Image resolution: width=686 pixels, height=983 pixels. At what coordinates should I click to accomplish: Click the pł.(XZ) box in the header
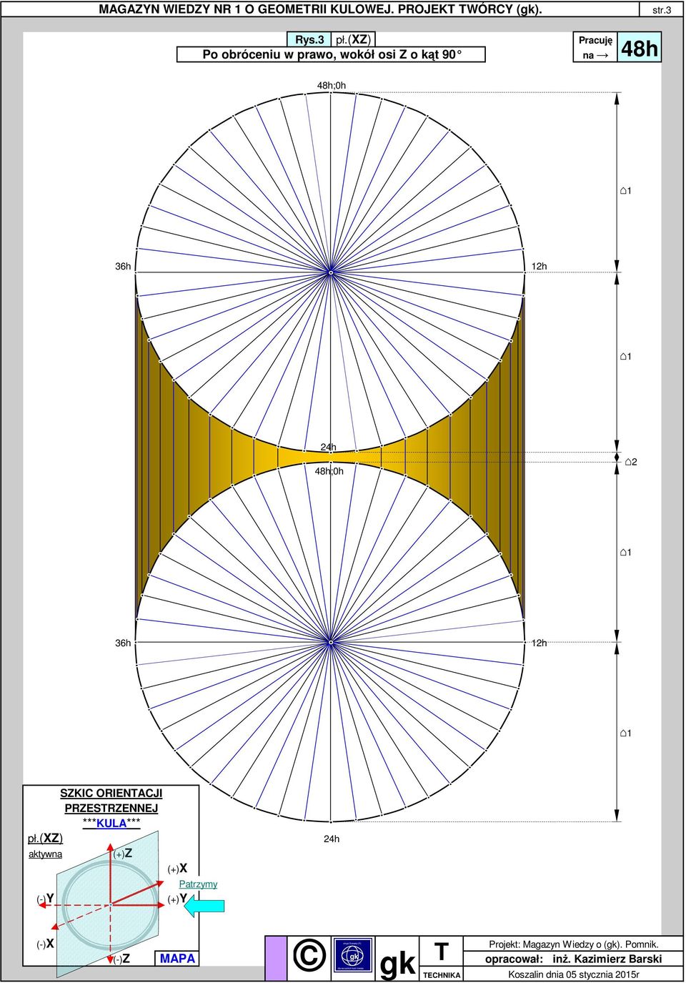pyautogui.click(x=353, y=39)
